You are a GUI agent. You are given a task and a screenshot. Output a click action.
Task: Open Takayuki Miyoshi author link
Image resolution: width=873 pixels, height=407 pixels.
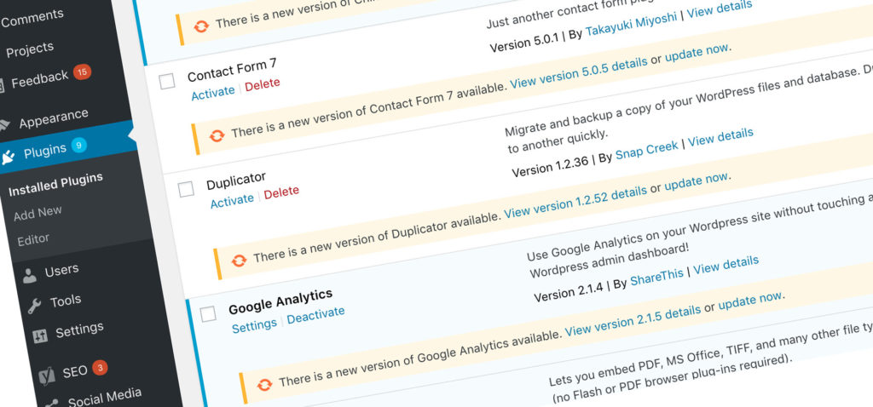(632, 25)
